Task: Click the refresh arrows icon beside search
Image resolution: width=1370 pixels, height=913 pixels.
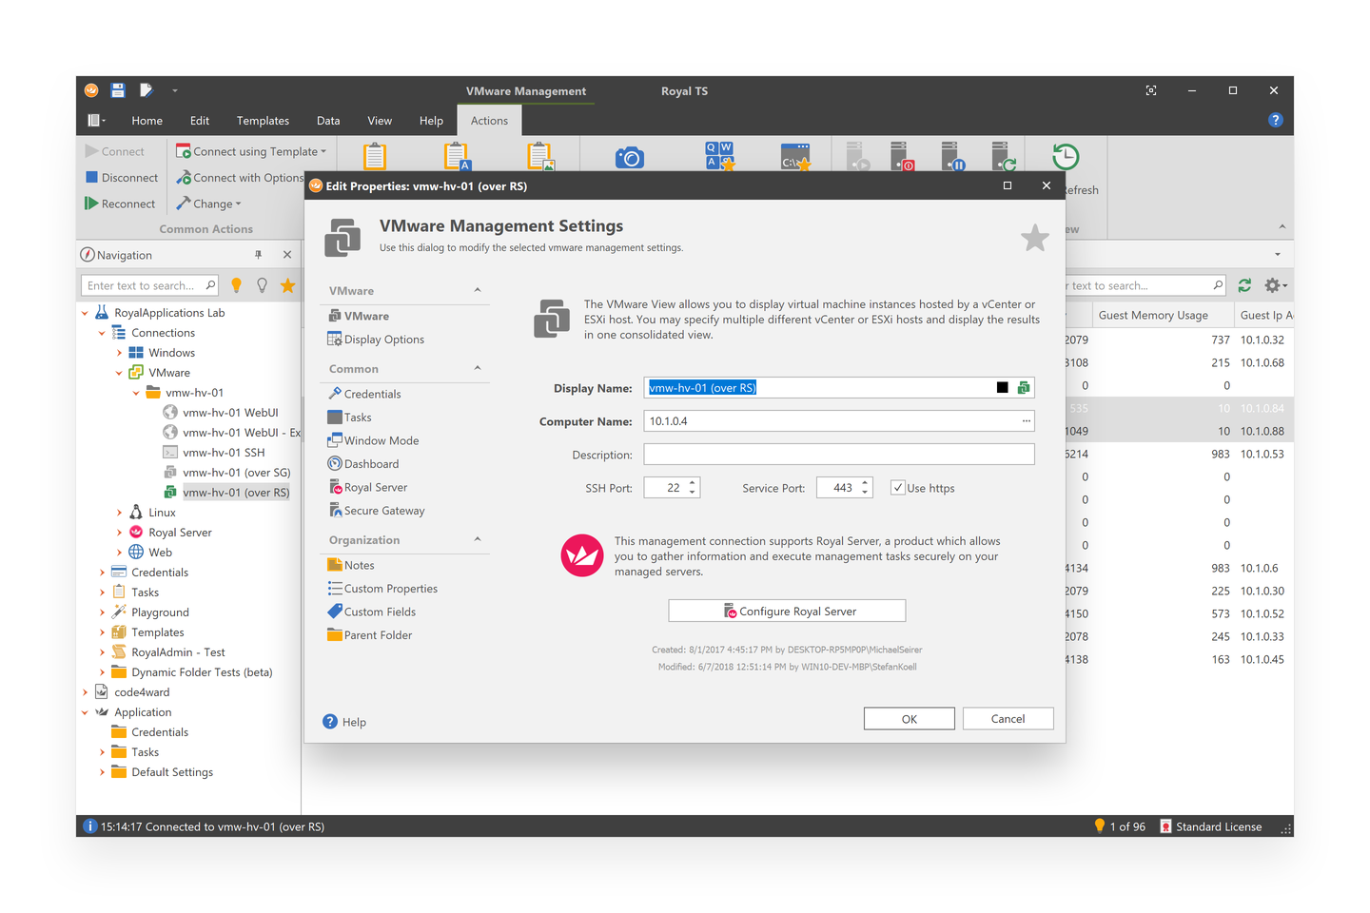Action: point(1244,285)
